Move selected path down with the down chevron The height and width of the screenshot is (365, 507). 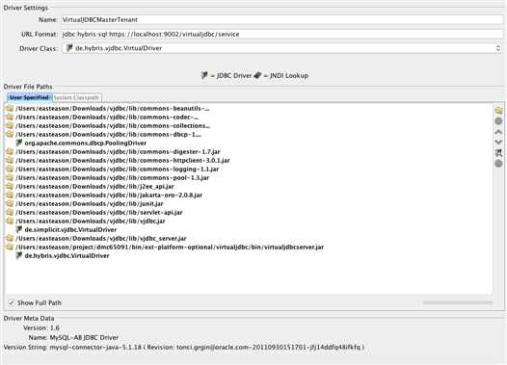[x=498, y=142]
